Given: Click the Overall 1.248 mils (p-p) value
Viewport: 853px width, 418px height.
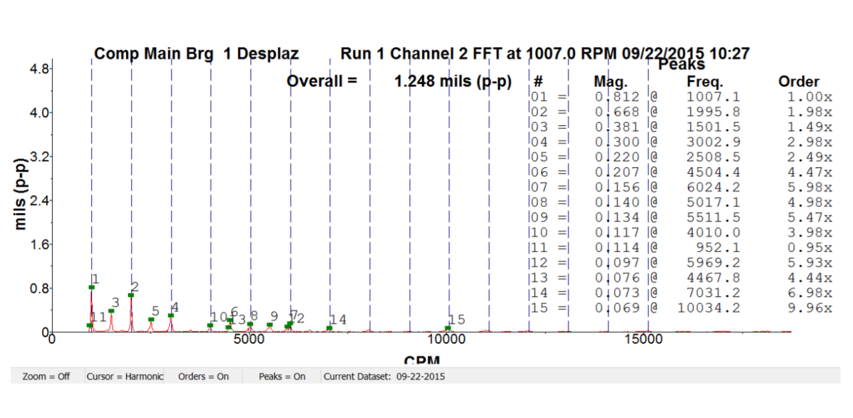Looking at the screenshot, I should [452, 81].
